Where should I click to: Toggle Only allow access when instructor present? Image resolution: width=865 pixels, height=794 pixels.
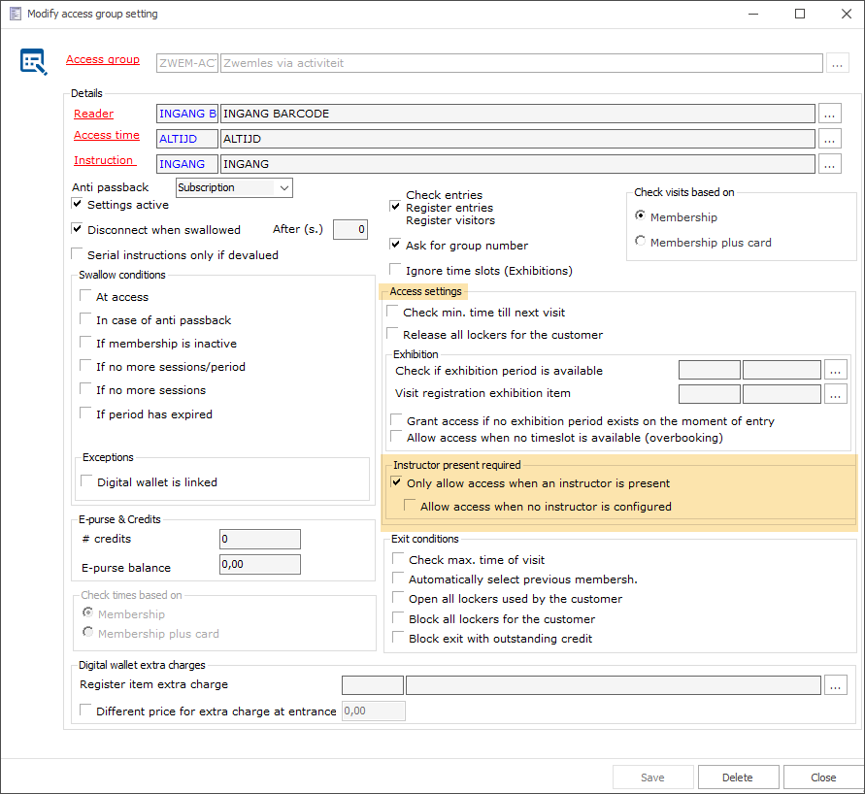(396, 482)
